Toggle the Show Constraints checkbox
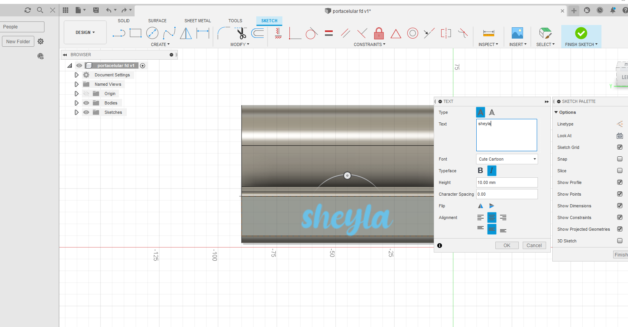628x327 pixels. pos(620,217)
